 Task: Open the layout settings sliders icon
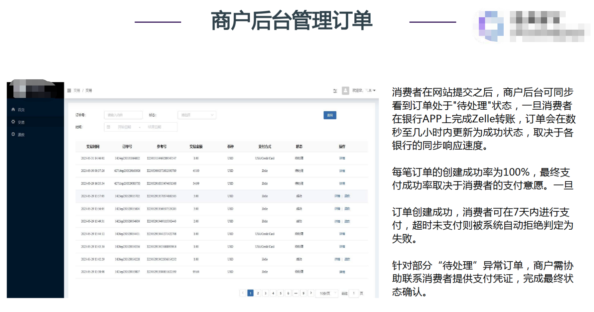pos(335,91)
